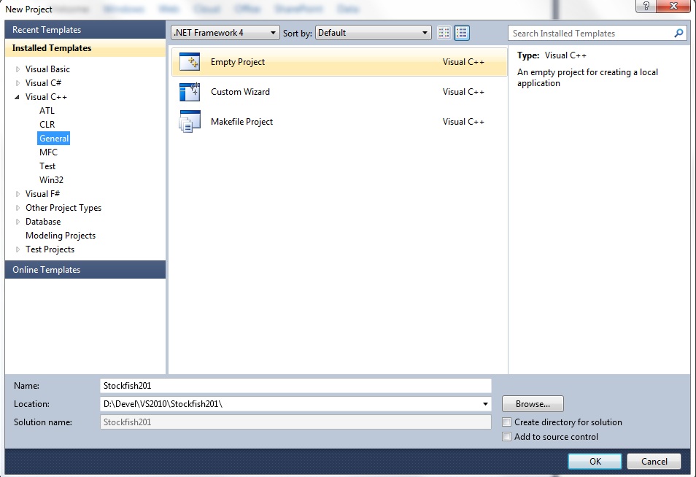This screenshot has height=477, width=696.
Task: Open the Sort by Default dropdown
Action: (x=374, y=33)
